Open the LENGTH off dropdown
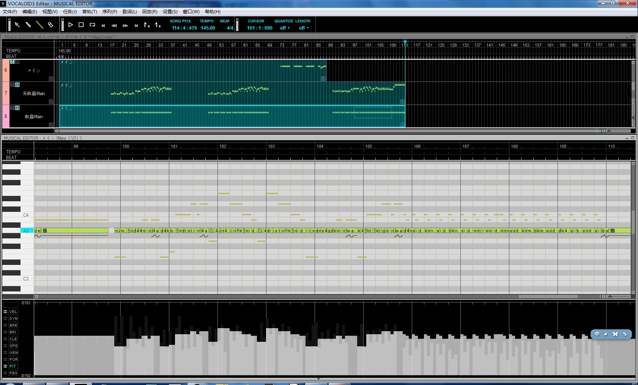The image size is (638, 385). tap(304, 28)
